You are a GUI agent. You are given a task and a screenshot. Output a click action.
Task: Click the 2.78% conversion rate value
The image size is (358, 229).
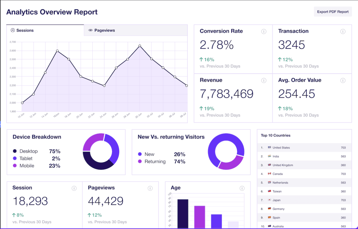pyautogui.click(x=217, y=45)
